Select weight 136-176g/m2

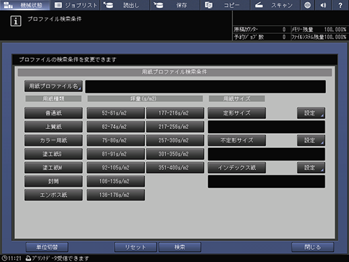pos(115,195)
